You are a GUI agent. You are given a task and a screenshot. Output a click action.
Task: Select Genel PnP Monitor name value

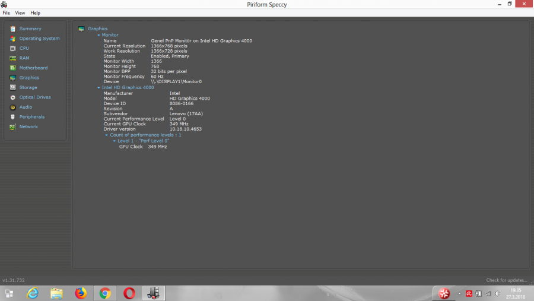pyautogui.click(x=202, y=41)
